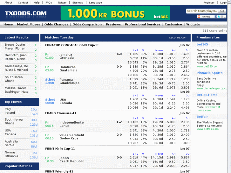Open the Twitter link in top bar
Screen dimensions: 231x173
(x=62, y=3)
